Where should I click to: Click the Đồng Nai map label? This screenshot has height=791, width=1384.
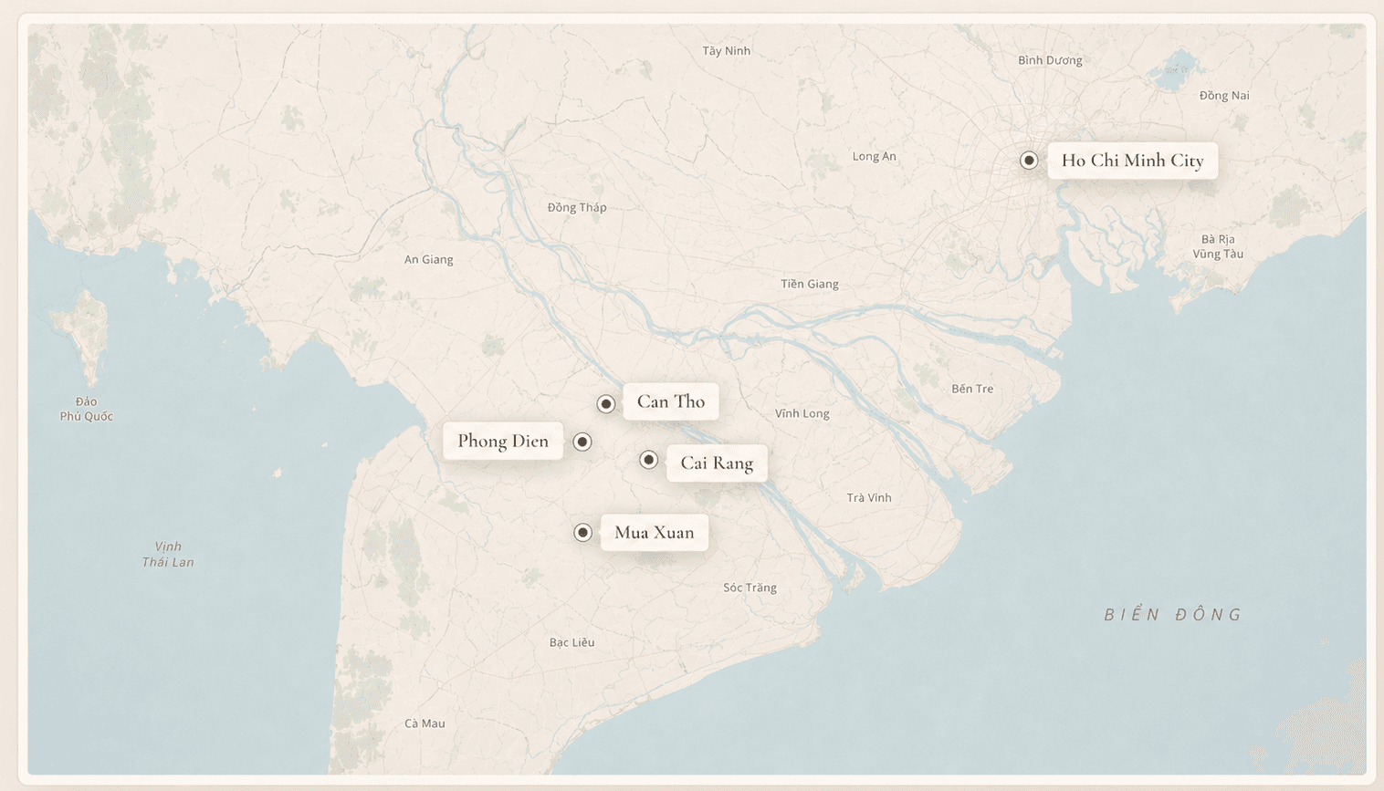point(1224,96)
